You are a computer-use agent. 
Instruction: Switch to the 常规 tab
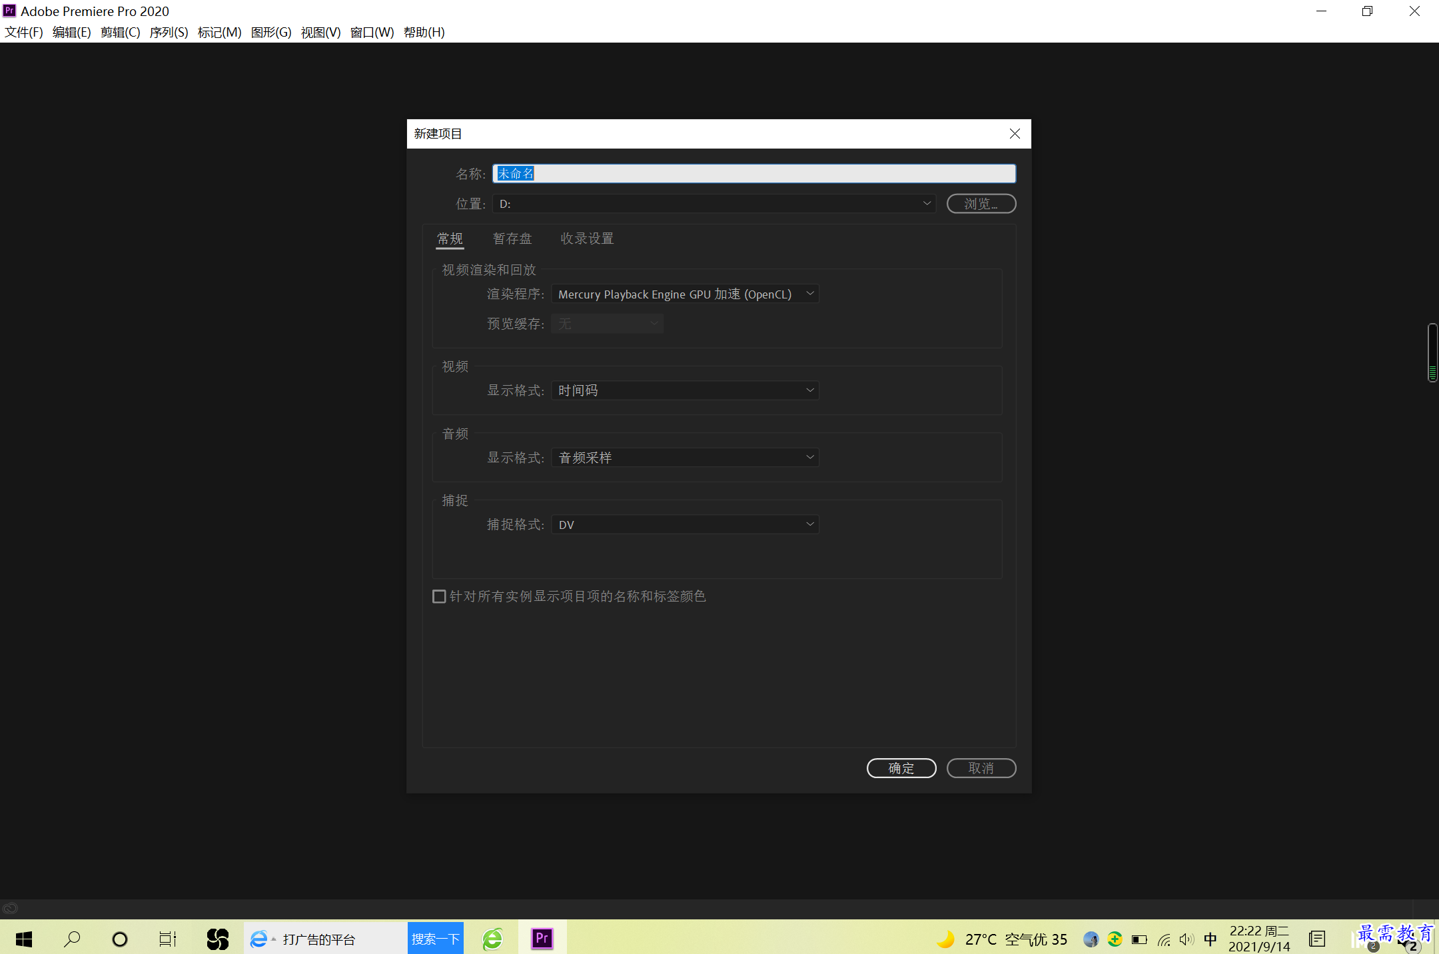pyautogui.click(x=450, y=238)
